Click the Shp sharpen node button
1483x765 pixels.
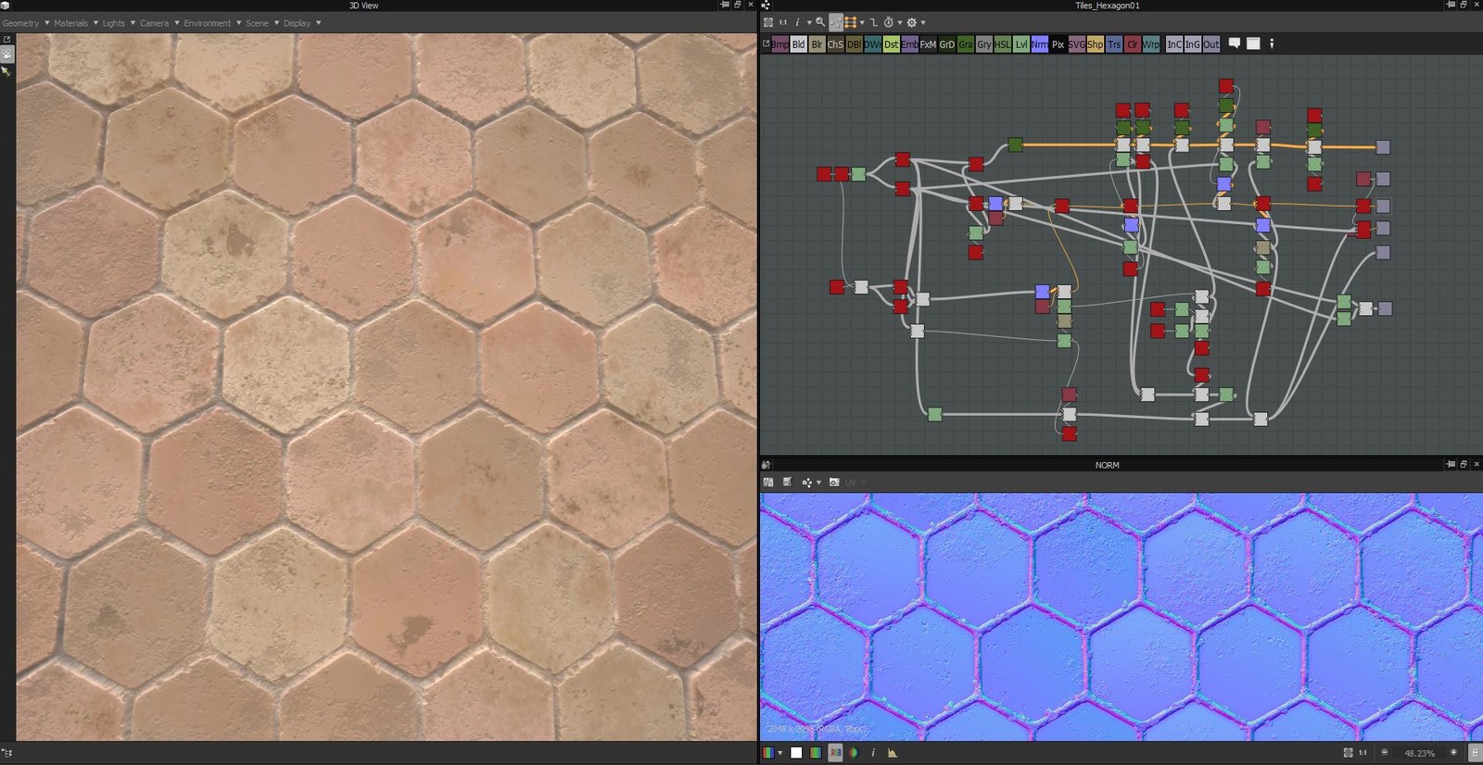click(1095, 44)
